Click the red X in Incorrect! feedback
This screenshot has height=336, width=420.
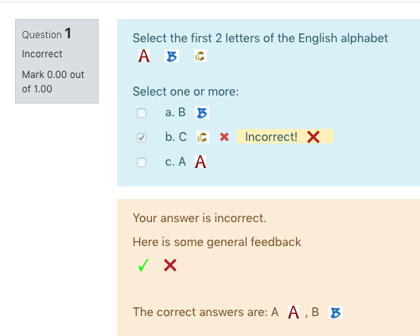click(x=313, y=137)
